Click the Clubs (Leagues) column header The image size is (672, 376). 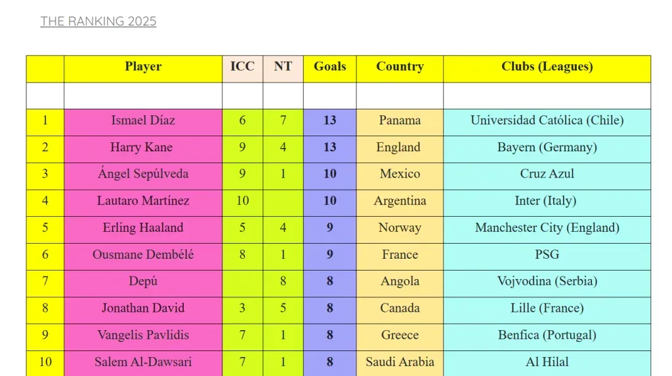tap(547, 67)
